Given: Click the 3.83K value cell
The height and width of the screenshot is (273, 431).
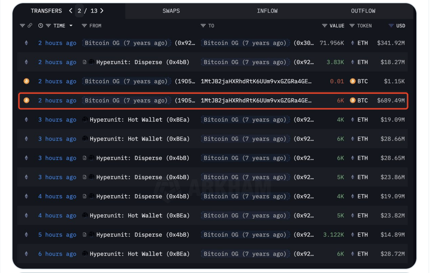Looking at the screenshot, I should click(x=335, y=62).
